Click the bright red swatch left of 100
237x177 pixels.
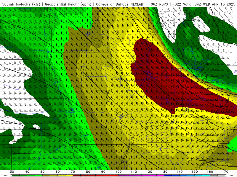tap(115, 176)
